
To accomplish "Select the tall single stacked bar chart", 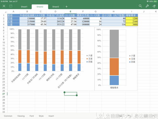I will pos(116,59).
